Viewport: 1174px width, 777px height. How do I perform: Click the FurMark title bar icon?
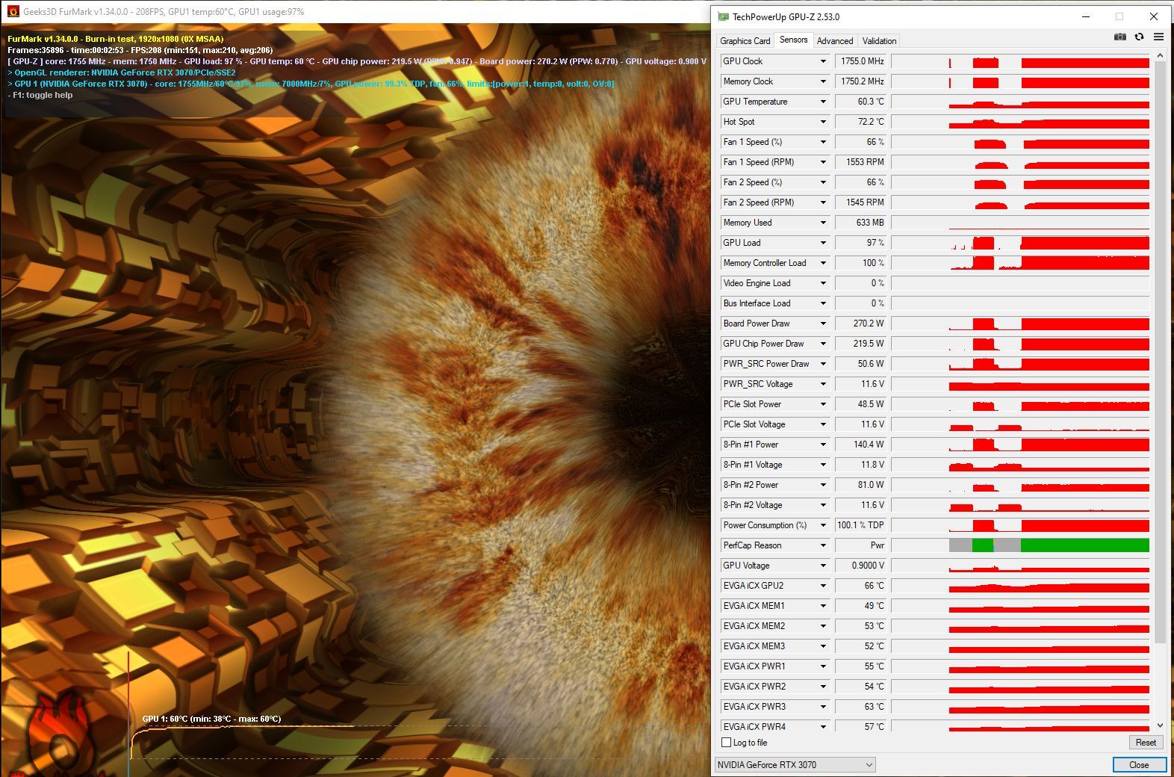[x=13, y=12]
